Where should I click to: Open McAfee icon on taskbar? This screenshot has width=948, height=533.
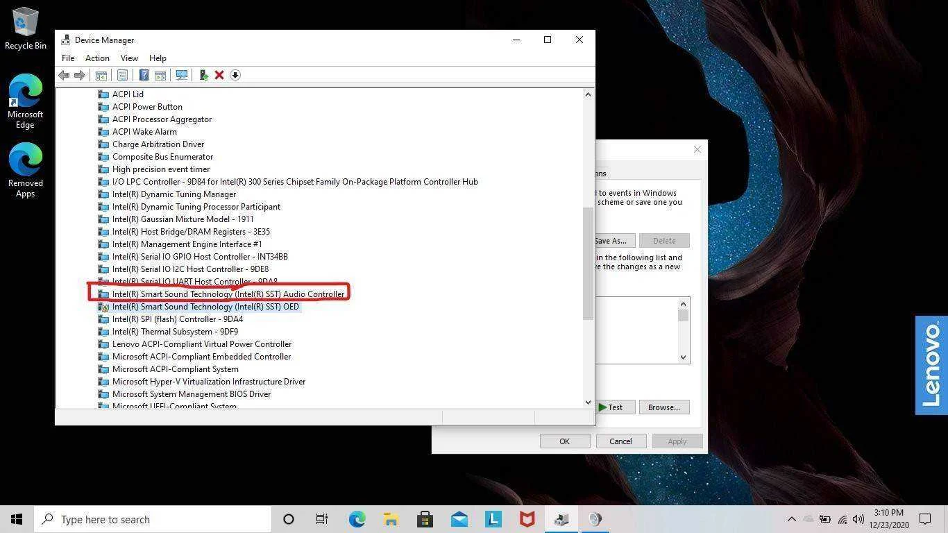point(527,519)
